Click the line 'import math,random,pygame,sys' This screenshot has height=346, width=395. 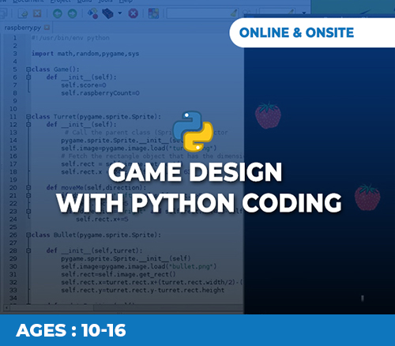[x=85, y=54]
